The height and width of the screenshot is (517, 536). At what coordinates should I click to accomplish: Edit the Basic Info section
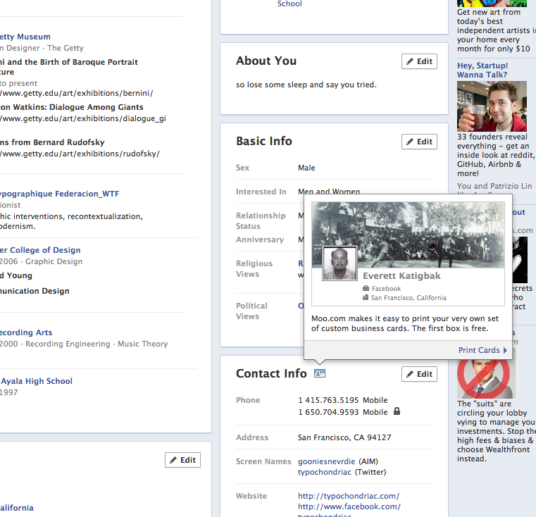pos(420,142)
